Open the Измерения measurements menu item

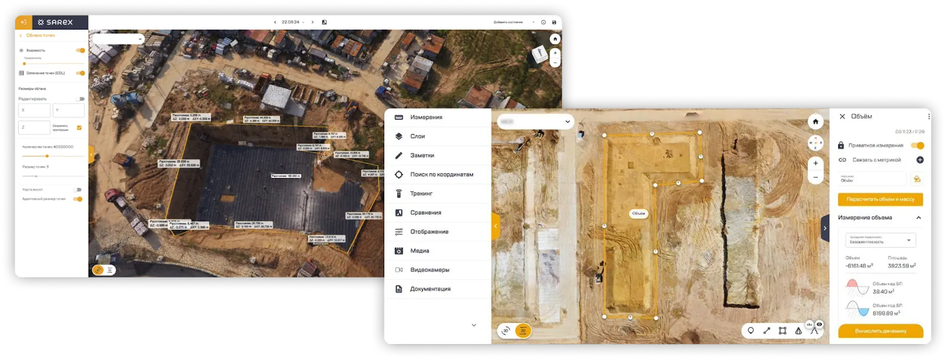click(x=426, y=118)
